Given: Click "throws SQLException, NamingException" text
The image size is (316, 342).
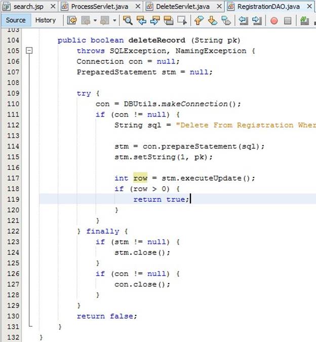Looking at the screenshot, I should tap(162, 51).
